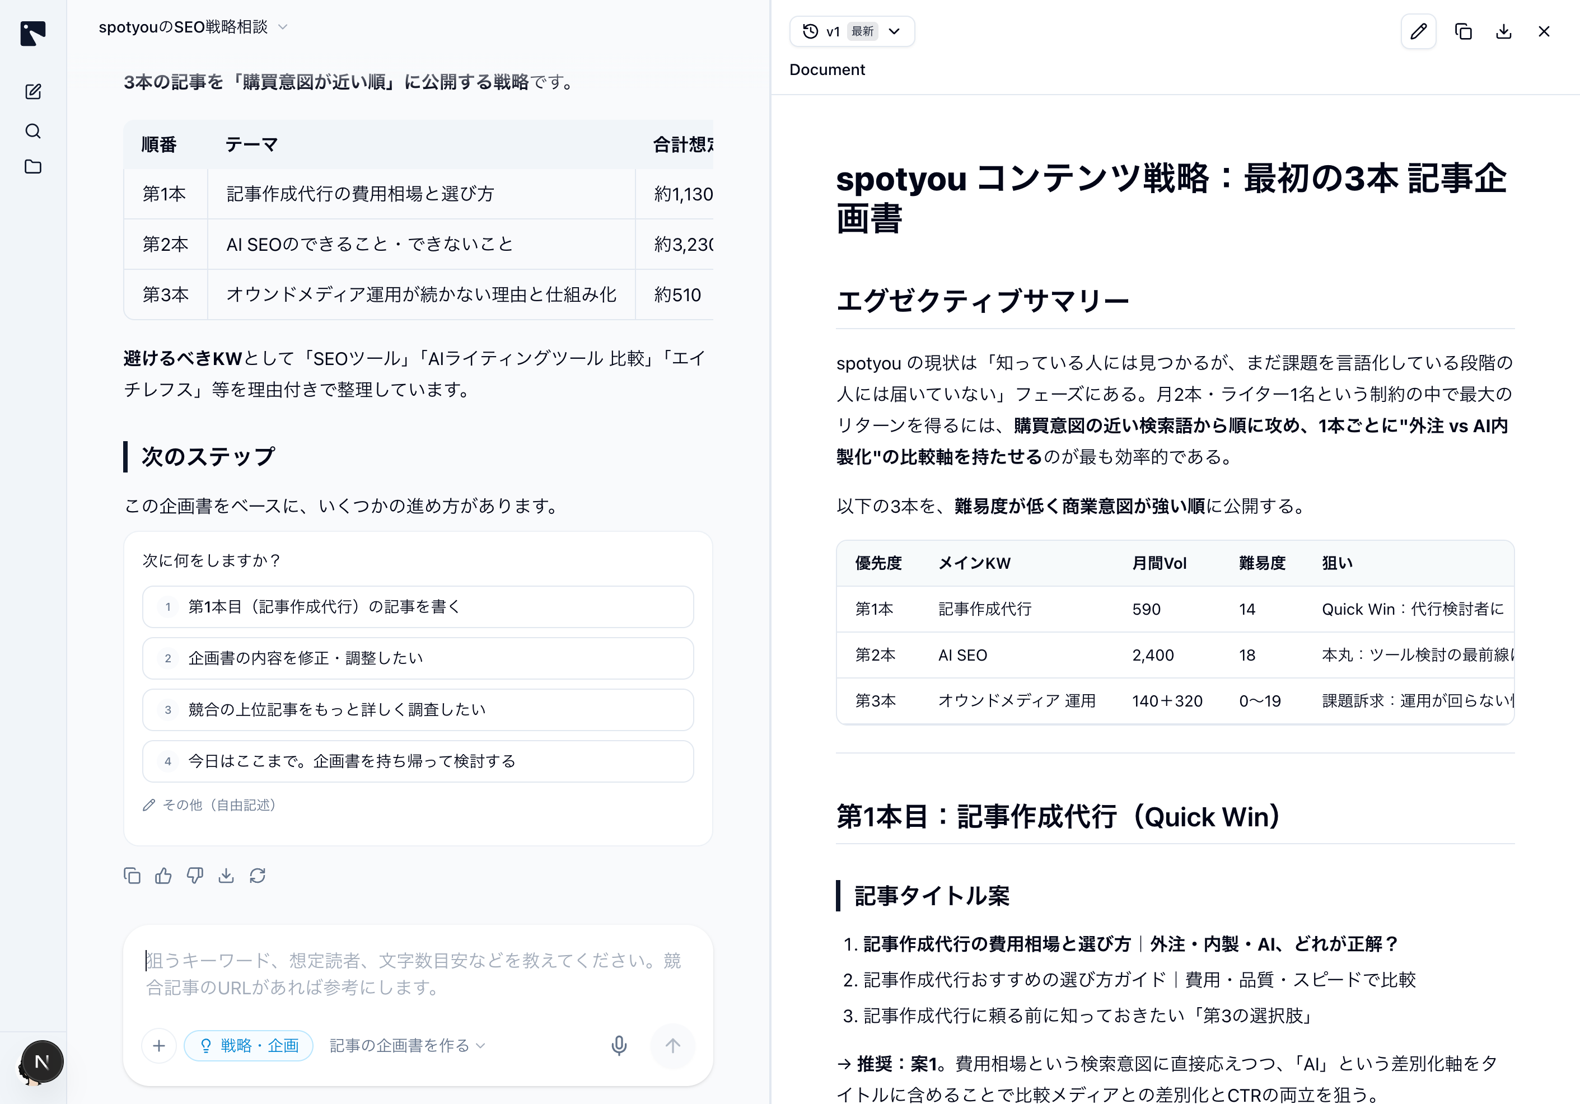Give thumbs down to the response
This screenshot has width=1580, height=1104.
pyautogui.click(x=195, y=876)
